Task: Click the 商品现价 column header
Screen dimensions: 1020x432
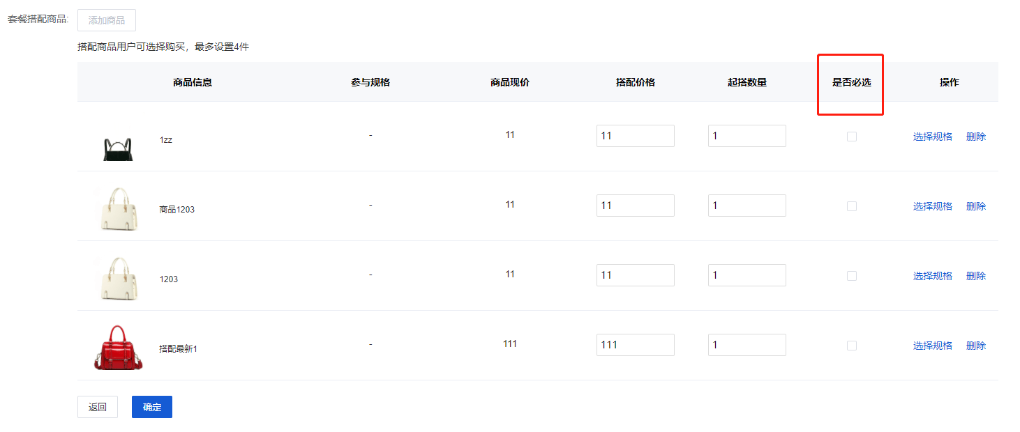Action: [510, 82]
